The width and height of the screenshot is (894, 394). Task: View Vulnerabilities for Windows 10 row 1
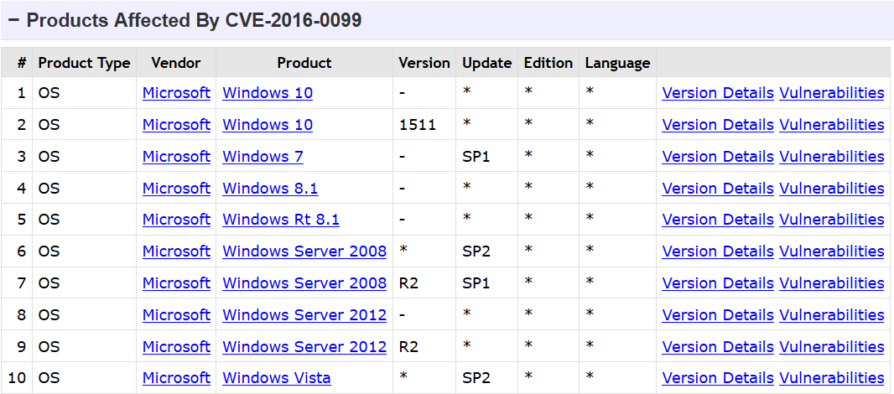pos(831,93)
